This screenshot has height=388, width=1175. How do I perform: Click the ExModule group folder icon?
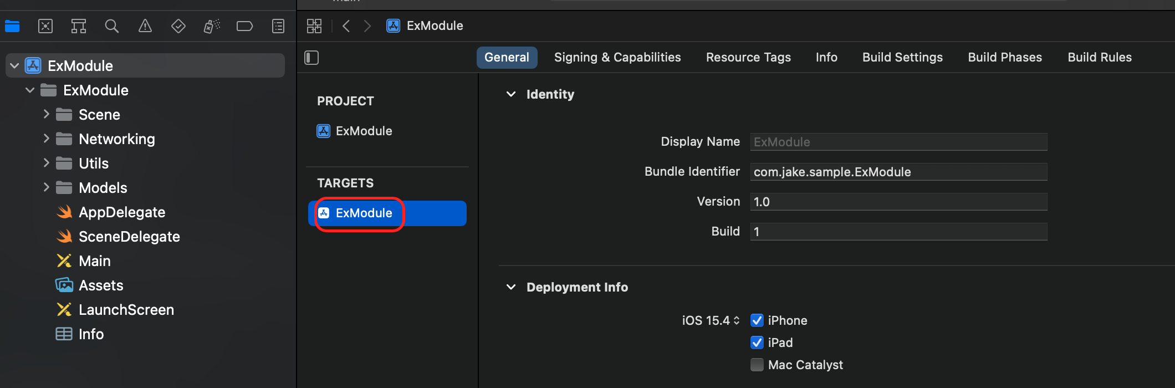pyautogui.click(x=49, y=90)
